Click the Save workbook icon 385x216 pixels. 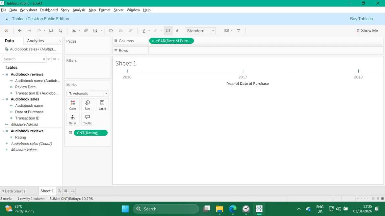(51, 31)
